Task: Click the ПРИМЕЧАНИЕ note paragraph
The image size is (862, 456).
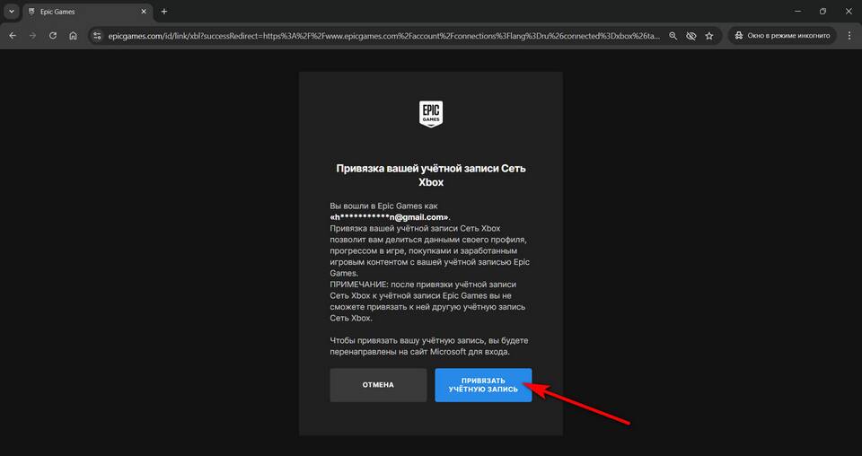Action: point(428,302)
